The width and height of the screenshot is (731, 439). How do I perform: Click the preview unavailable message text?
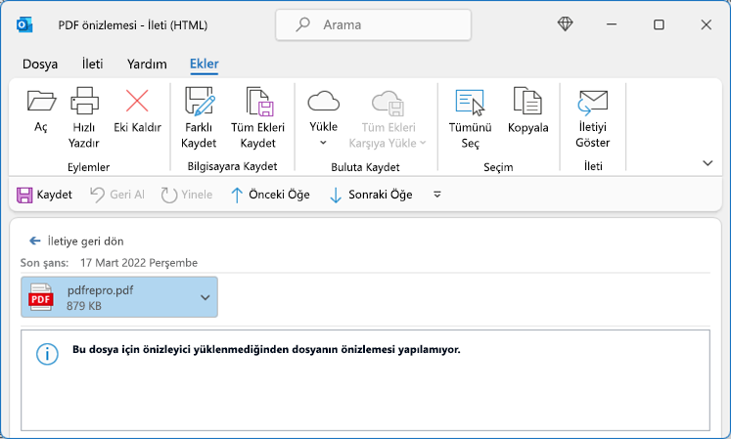click(266, 349)
